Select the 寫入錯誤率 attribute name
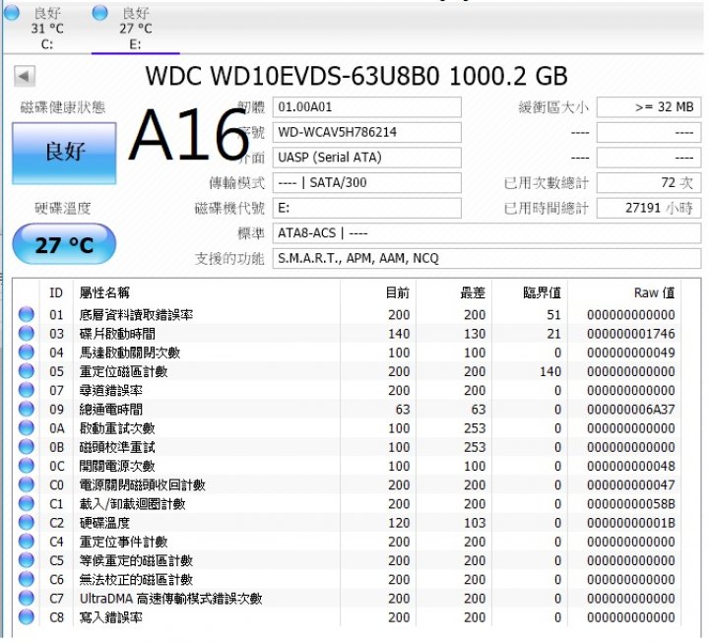 [x=110, y=617]
